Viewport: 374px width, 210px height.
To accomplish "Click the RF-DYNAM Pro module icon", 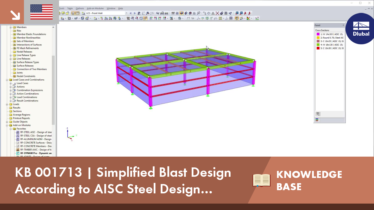I will [x=18, y=153].
